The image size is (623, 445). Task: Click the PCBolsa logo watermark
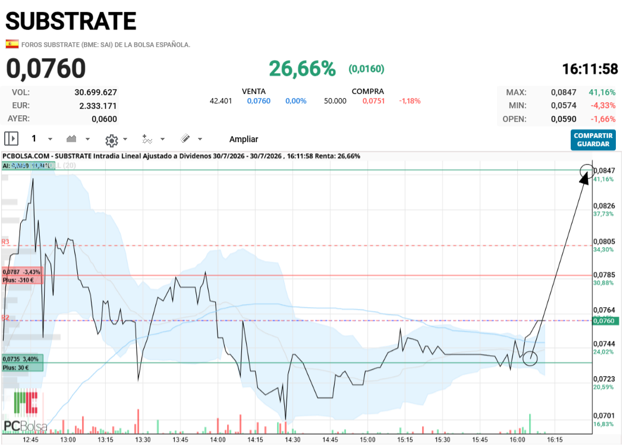tap(26, 411)
